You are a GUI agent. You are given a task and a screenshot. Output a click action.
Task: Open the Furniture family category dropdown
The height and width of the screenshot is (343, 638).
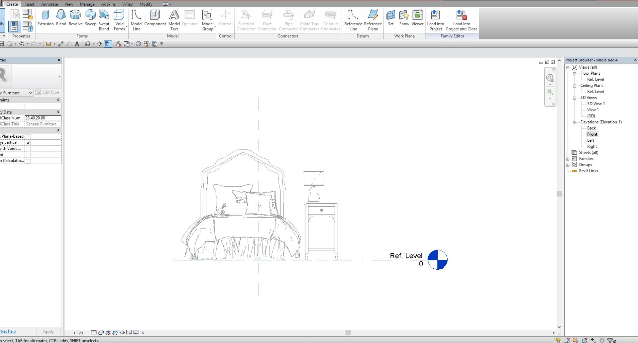(x=17, y=93)
